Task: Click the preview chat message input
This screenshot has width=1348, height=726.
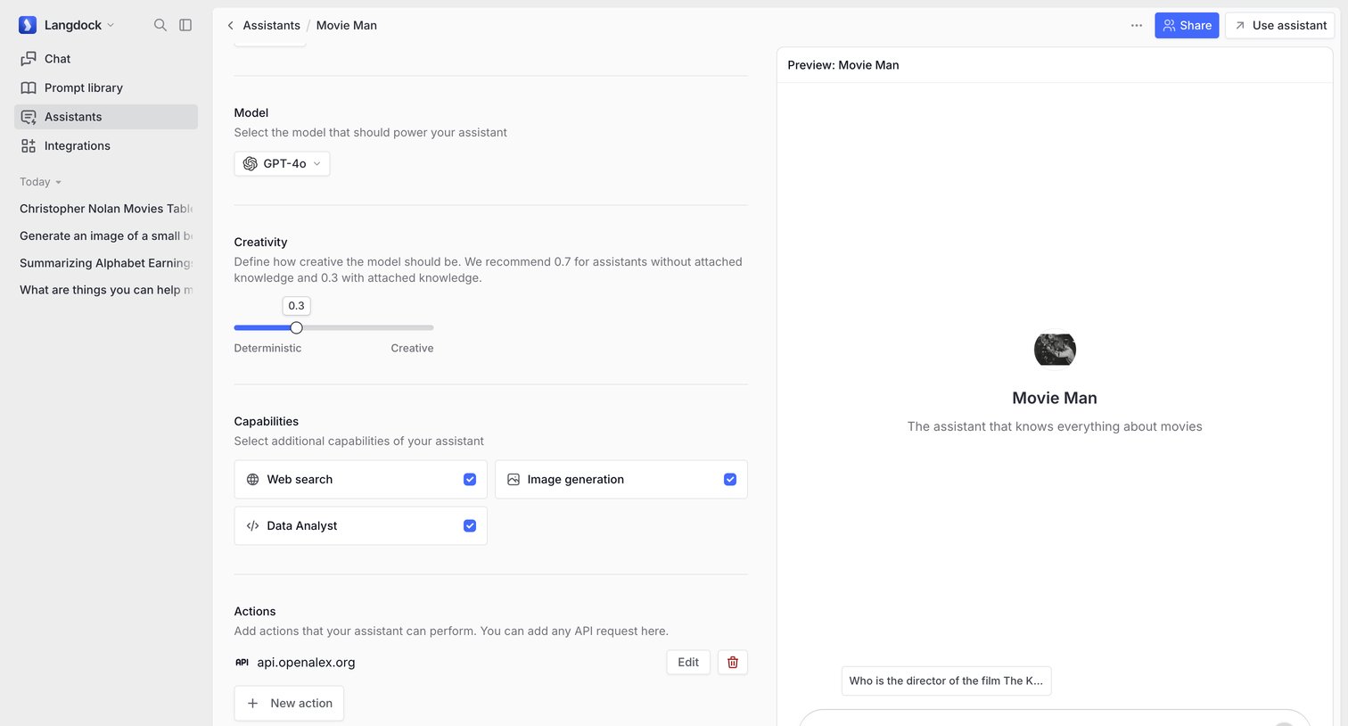Action: tap(1055, 718)
